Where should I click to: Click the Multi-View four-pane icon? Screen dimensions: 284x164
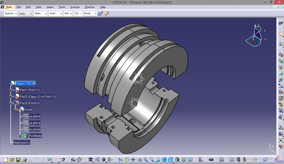(x=164, y=160)
